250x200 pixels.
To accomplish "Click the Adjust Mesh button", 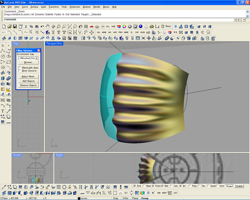I will click(x=28, y=77).
